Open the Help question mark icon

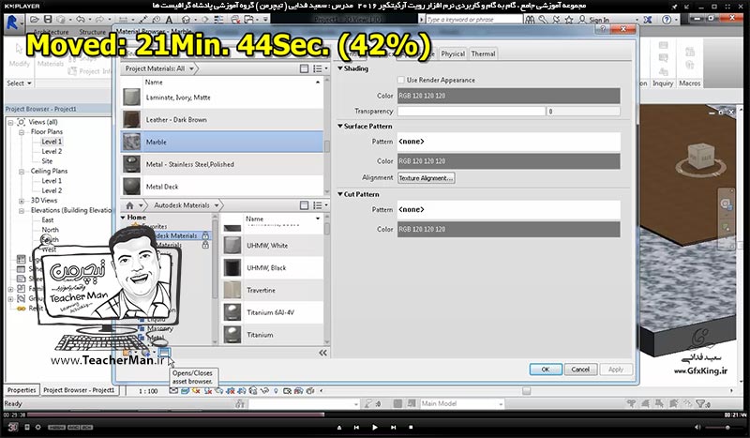667,20
